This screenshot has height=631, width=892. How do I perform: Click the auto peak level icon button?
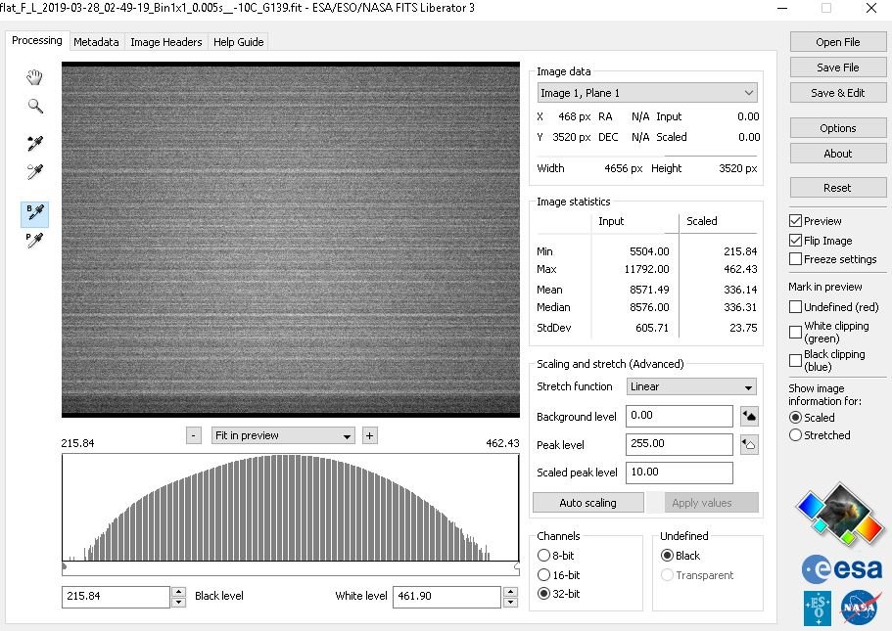pos(749,444)
